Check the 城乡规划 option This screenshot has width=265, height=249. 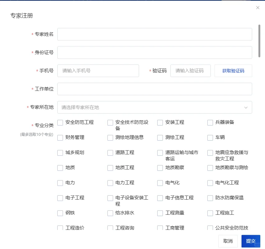click(x=60, y=153)
